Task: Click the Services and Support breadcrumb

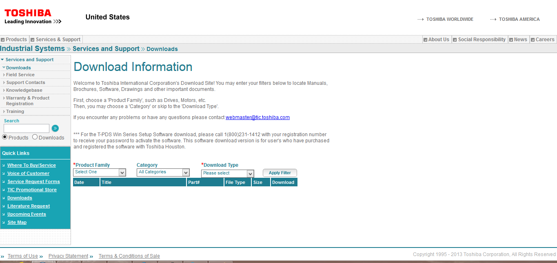Action: (x=106, y=49)
